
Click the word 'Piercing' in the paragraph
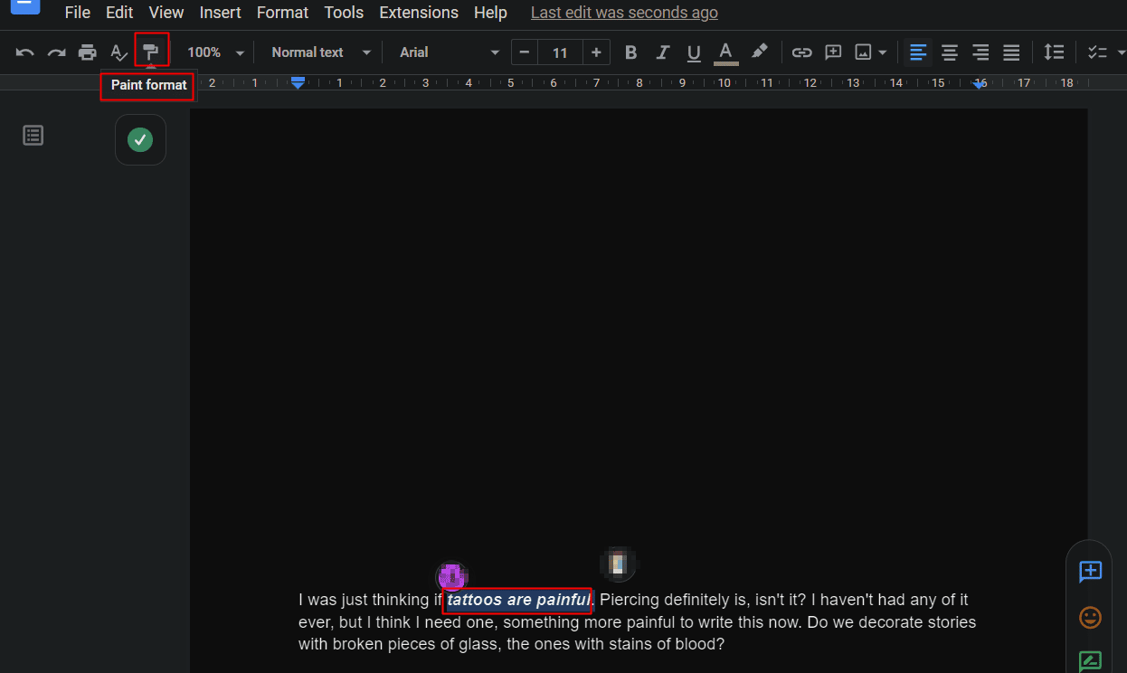pyautogui.click(x=629, y=600)
